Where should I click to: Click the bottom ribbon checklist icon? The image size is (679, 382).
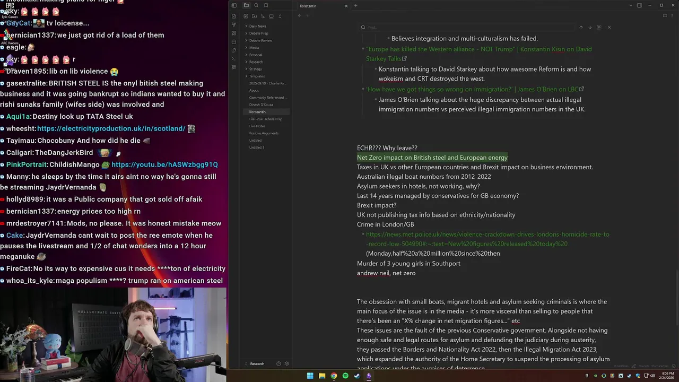pyautogui.click(x=234, y=67)
